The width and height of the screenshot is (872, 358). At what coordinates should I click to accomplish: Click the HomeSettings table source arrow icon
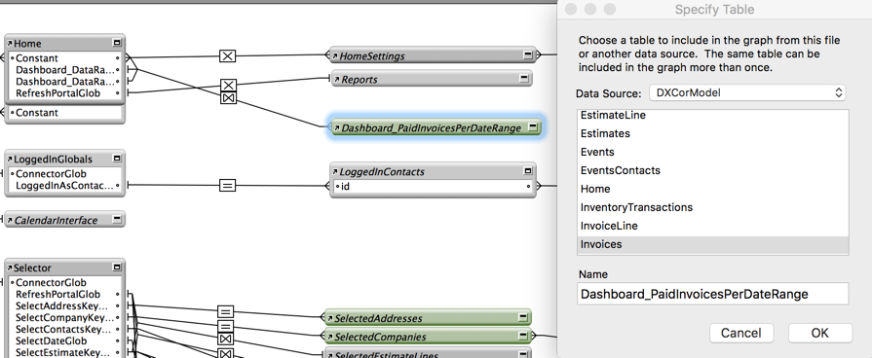point(335,56)
